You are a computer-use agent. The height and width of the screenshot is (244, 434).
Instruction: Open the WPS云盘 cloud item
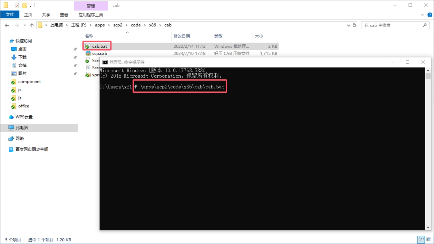point(24,117)
